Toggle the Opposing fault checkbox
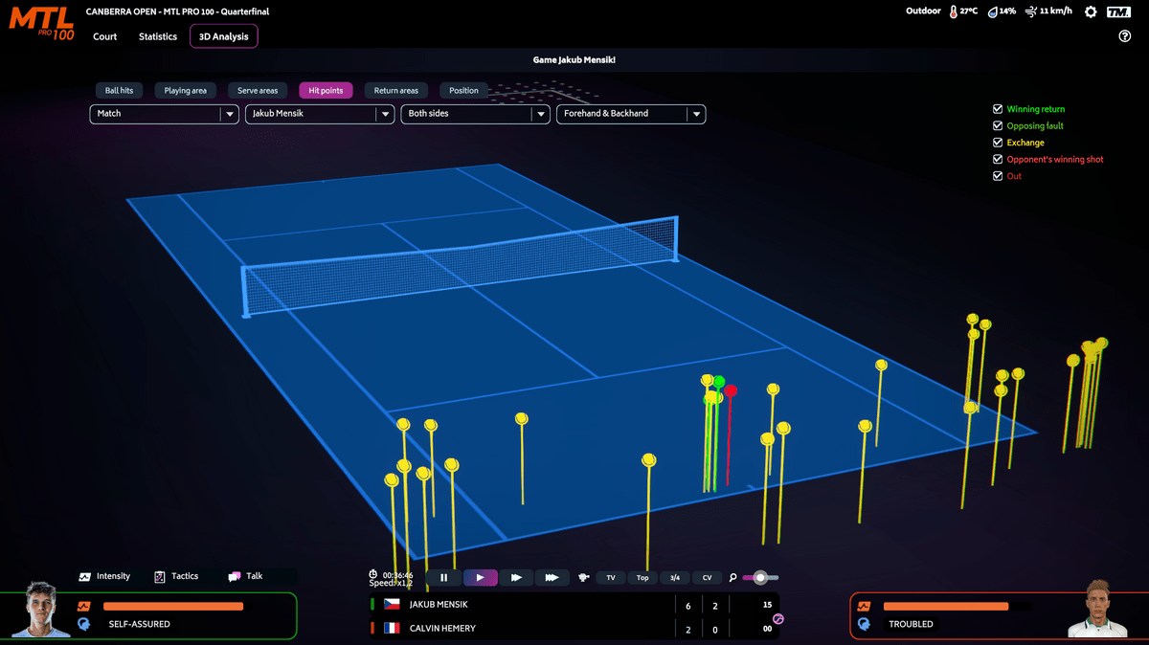 (x=998, y=125)
